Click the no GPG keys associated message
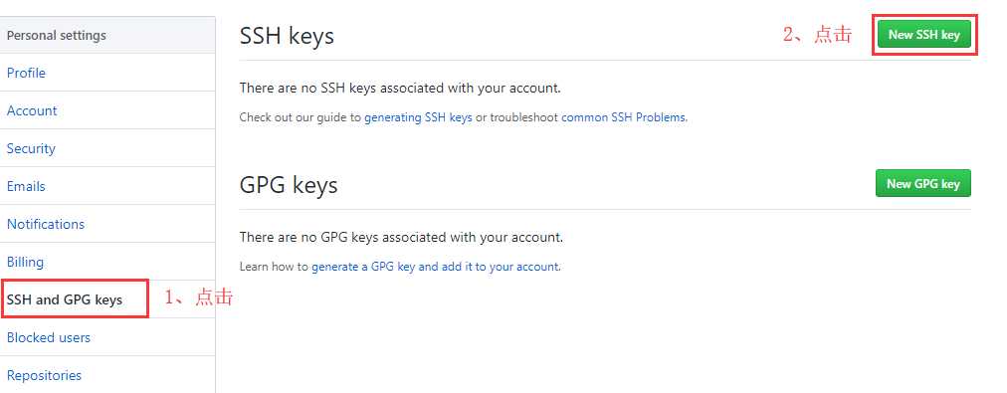This screenshot has height=393, width=1007. coord(401,237)
